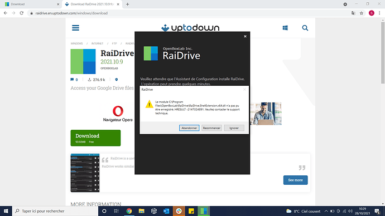Click the Windows platform icon on Uptodown
Image resolution: width=385 pixels, height=216 pixels.
click(285, 28)
